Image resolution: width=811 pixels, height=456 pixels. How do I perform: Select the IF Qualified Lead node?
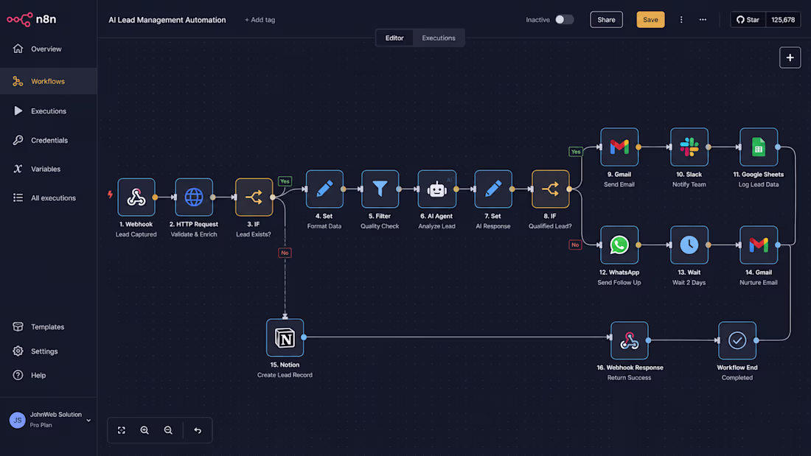(550, 189)
